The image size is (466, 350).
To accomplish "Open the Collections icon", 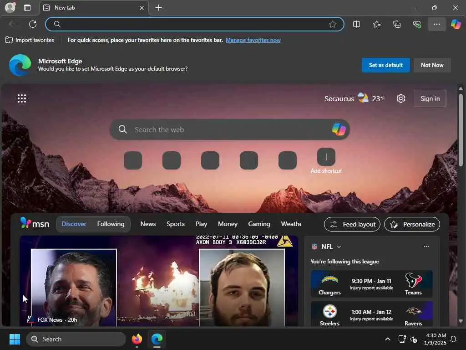I will [397, 24].
